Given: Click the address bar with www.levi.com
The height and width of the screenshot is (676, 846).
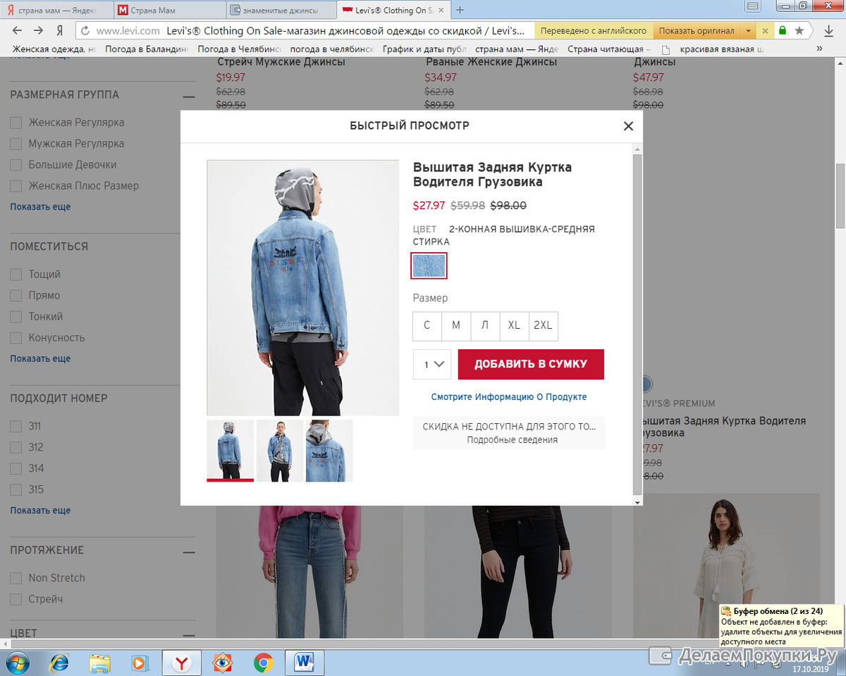Looking at the screenshot, I should [303, 31].
